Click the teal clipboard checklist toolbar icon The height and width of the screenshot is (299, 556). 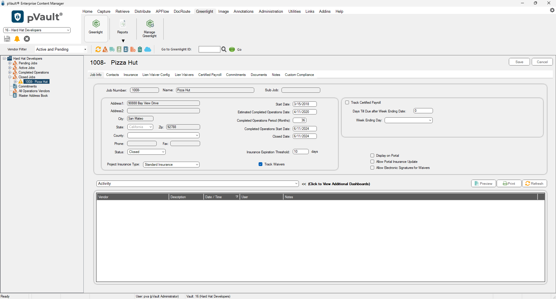[140, 50]
